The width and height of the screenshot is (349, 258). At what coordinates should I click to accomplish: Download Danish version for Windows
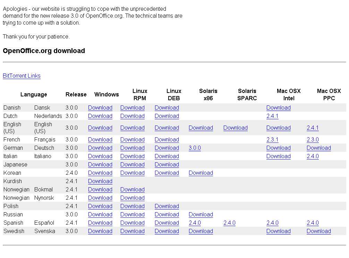coord(100,108)
